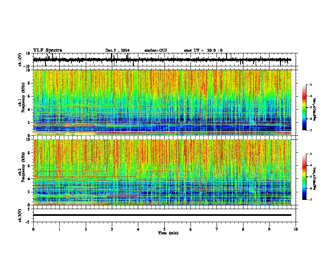The width and height of the screenshot is (333, 257).
Task: Click the ch.2 color bar log(PSD) label
Action: point(314,178)
